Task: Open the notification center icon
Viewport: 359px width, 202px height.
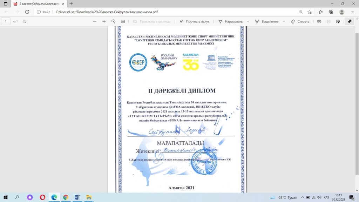Action: 352,197
